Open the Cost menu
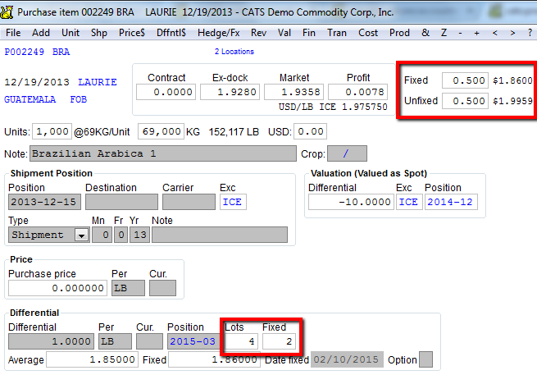537x384 pixels. 368,33
